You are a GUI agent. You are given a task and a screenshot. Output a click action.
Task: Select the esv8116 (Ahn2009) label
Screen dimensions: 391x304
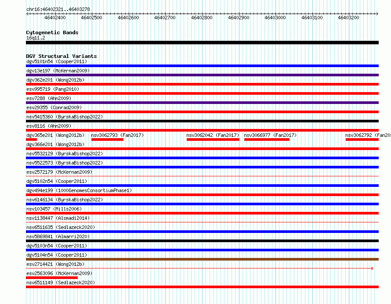[x=49, y=126]
